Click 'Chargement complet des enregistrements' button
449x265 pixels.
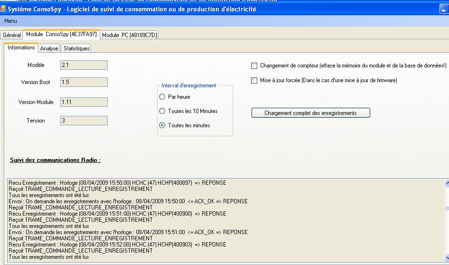pos(310,113)
